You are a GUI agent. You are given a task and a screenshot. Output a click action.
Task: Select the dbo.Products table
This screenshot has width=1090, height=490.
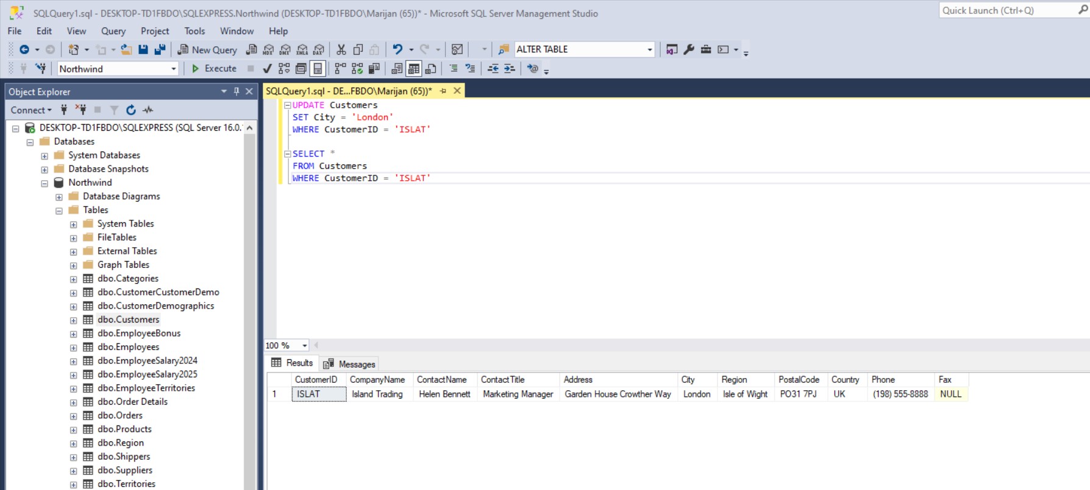(124, 429)
